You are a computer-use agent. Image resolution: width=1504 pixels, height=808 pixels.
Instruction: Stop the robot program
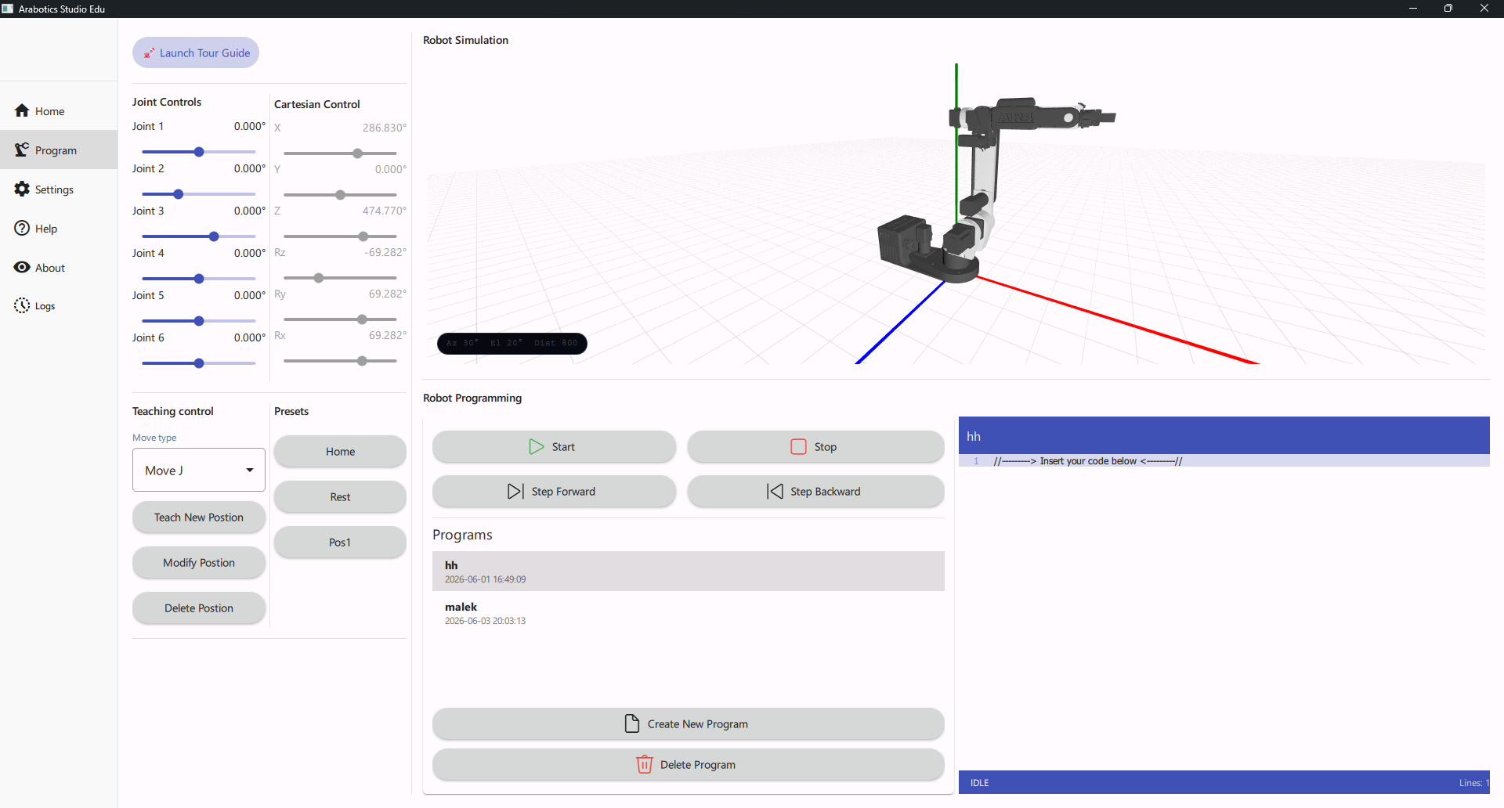click(815, 446)
